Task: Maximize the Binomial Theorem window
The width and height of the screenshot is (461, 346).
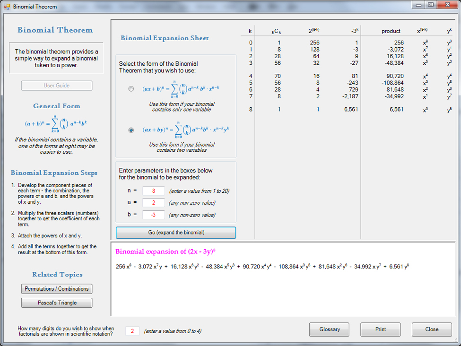Action: (x=431, y=5)
